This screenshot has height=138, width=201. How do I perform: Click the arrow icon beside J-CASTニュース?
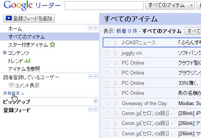(116, 42)
